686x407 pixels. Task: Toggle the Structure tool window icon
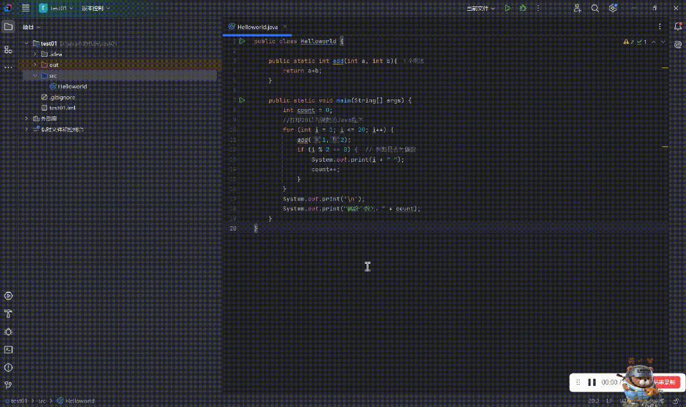point(8,50)
